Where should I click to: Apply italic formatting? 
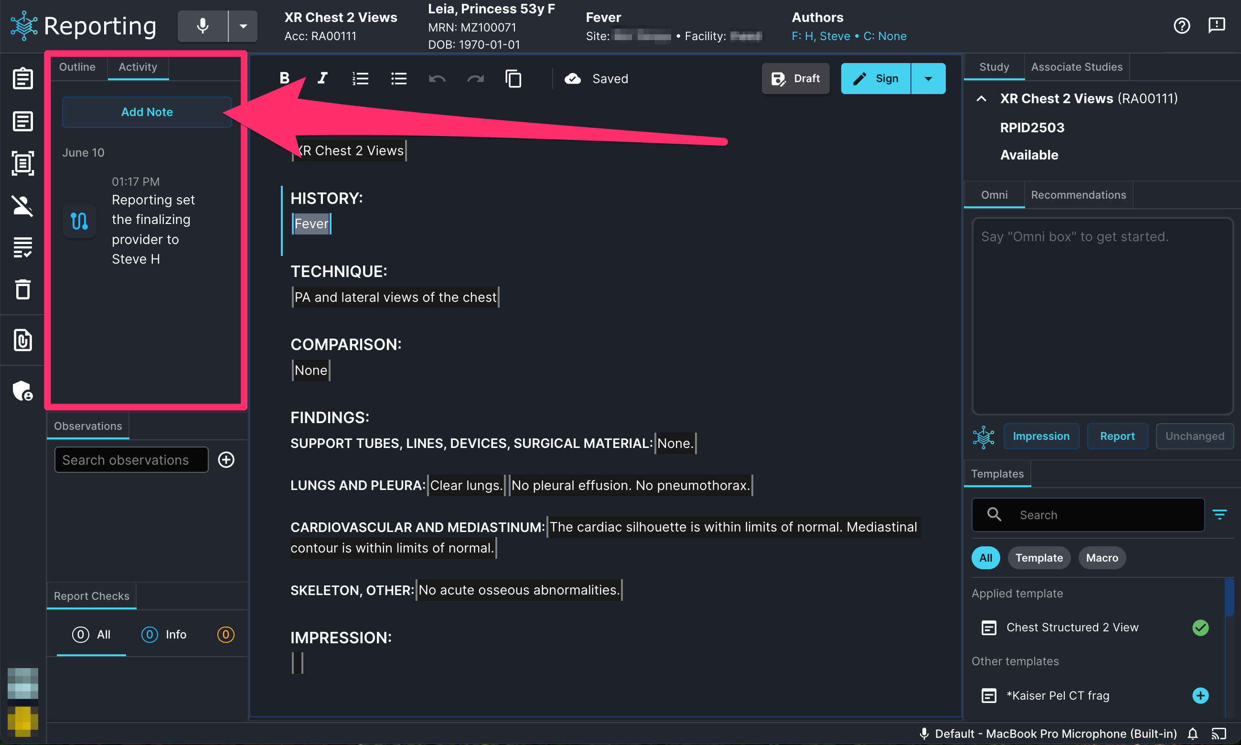point(322,78)
